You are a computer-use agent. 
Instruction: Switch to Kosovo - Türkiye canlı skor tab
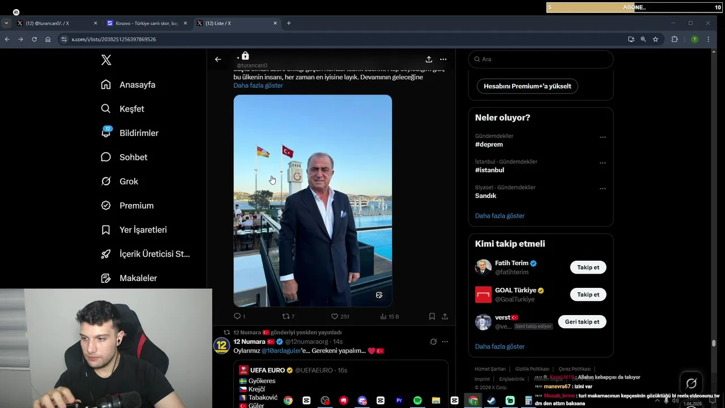[x=147, y=23]
